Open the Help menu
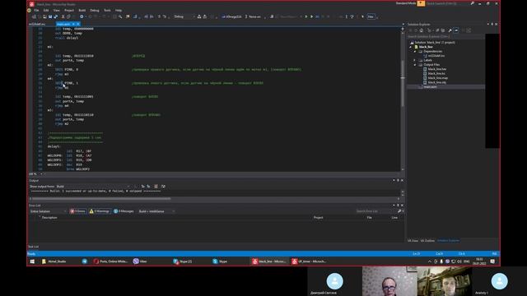The height and width of the screenshot is (296, 527). click(x=119, y=11)
